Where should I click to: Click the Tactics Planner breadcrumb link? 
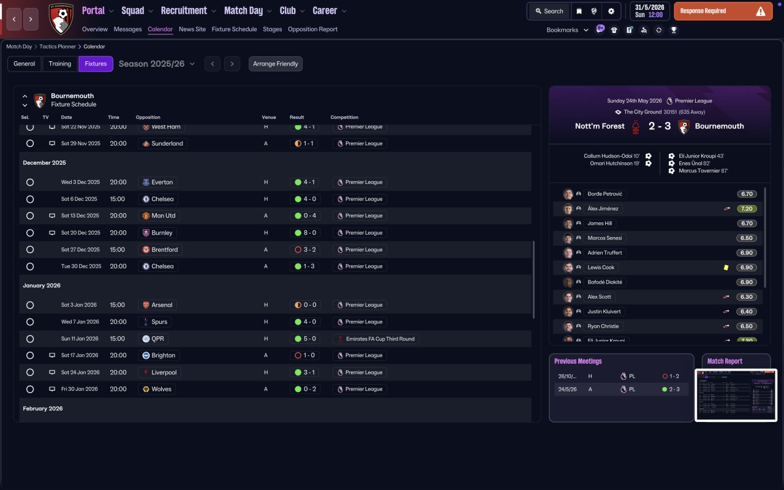point(58,47)
